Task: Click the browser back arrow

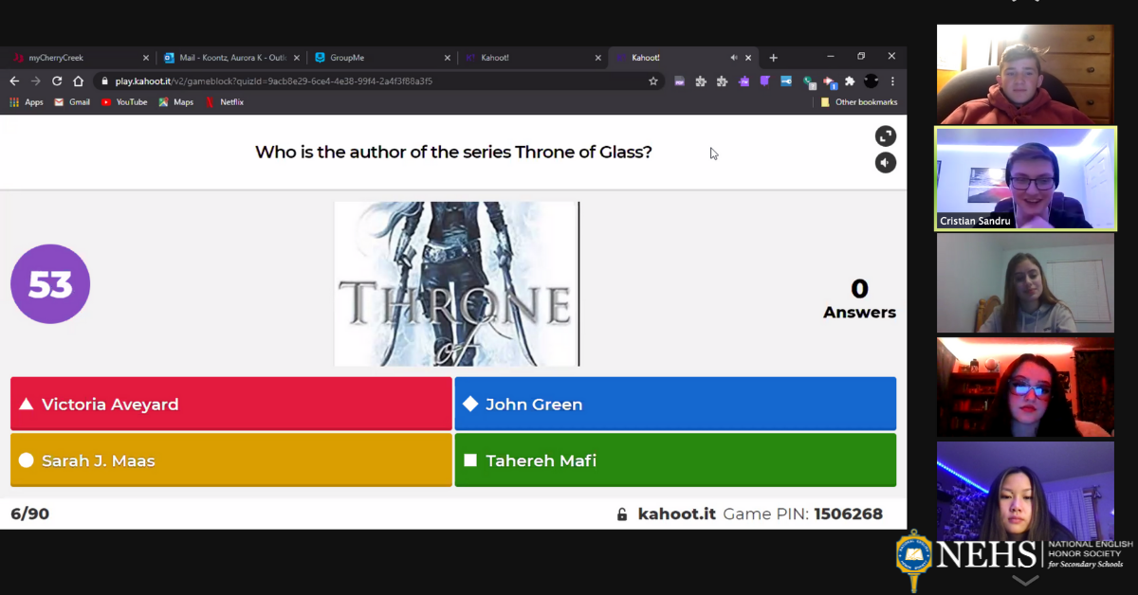Action: (x=14, y=81)
